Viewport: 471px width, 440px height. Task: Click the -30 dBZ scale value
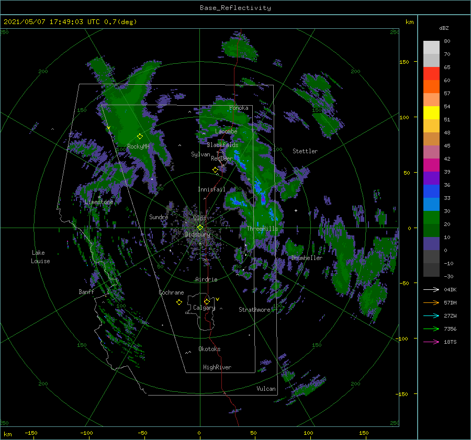(x=448, y=276)
